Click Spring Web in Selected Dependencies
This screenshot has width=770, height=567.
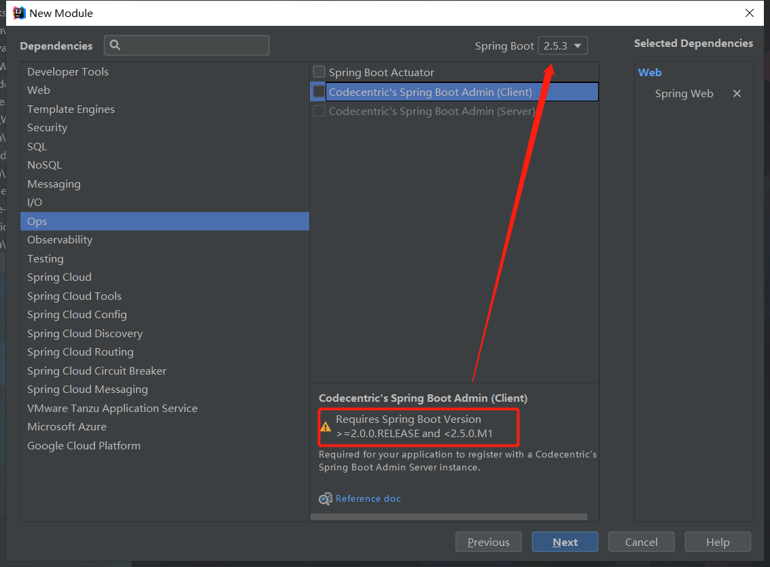tap(684, 93)
